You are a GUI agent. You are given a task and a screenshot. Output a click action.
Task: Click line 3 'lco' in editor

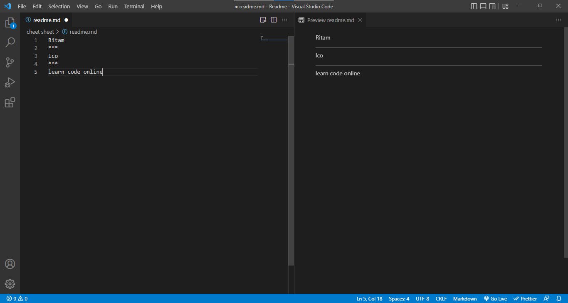pyautogui.click(x=53, y=56)
